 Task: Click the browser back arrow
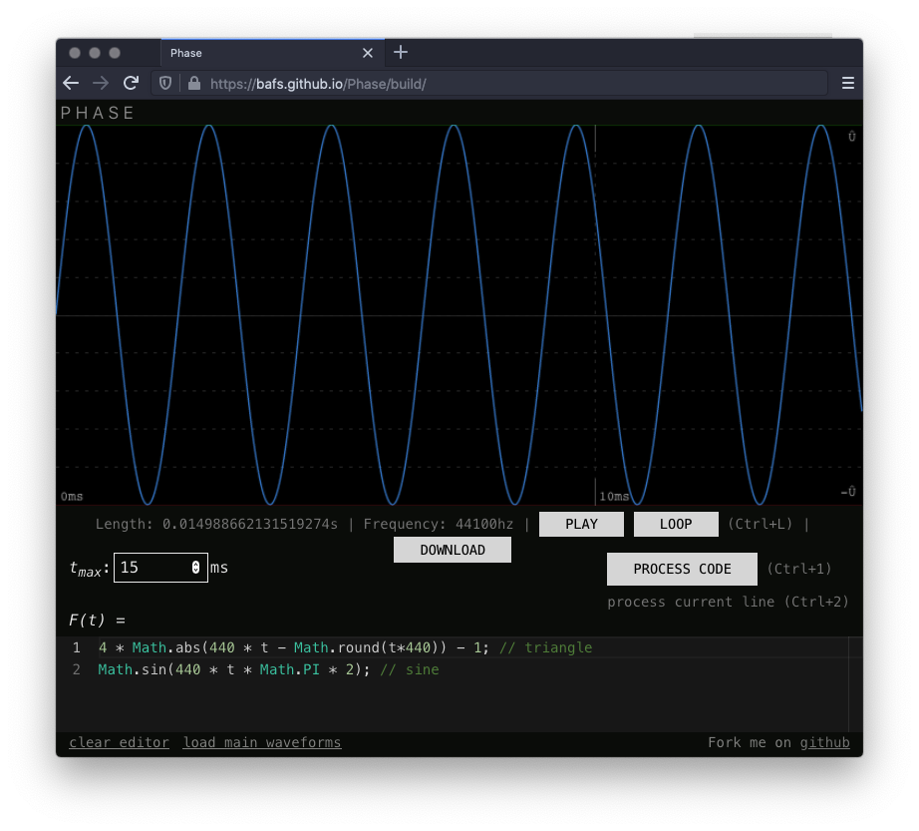[x=71, y=84]
